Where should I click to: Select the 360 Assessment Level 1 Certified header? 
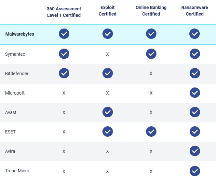(x=64, y=11)
